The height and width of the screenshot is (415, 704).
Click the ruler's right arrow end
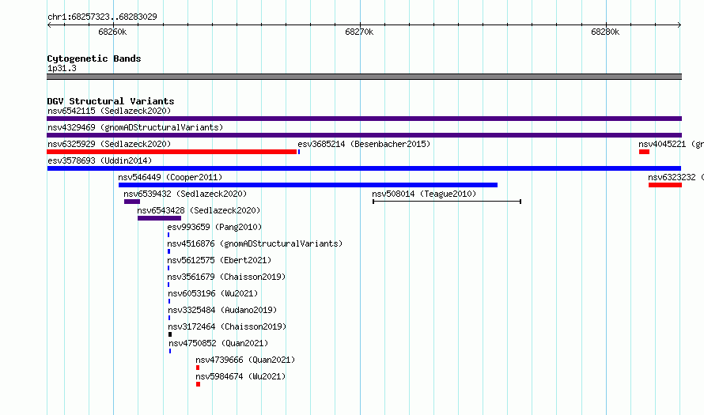(679, 25)
